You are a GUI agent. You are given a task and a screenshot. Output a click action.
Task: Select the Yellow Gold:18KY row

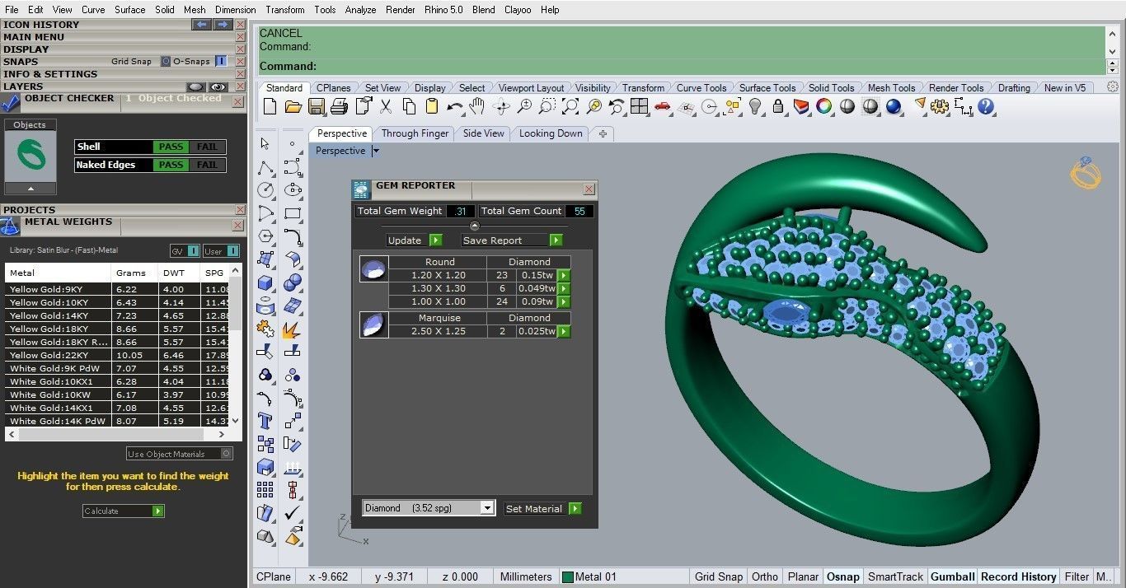[x=117, y=329]
